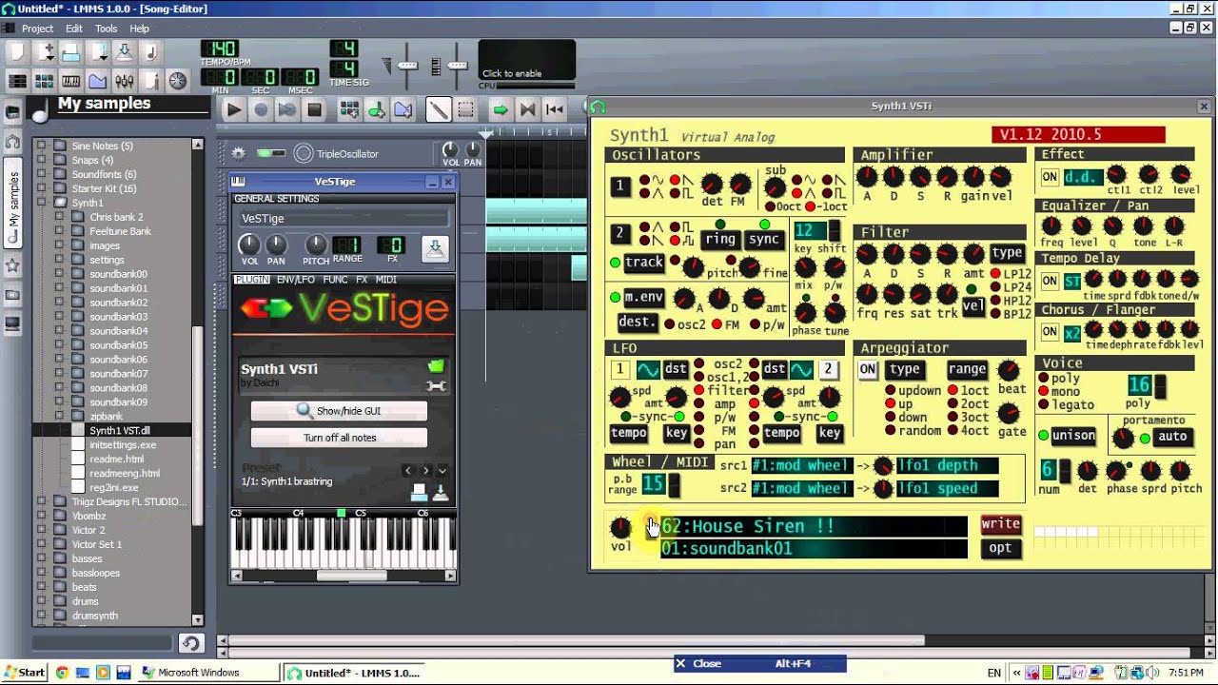Open the Automation Editor

pos(97,81)
